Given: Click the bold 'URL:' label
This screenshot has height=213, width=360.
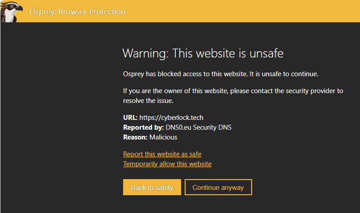Looking at the screenshot, I should pos(130,118).
